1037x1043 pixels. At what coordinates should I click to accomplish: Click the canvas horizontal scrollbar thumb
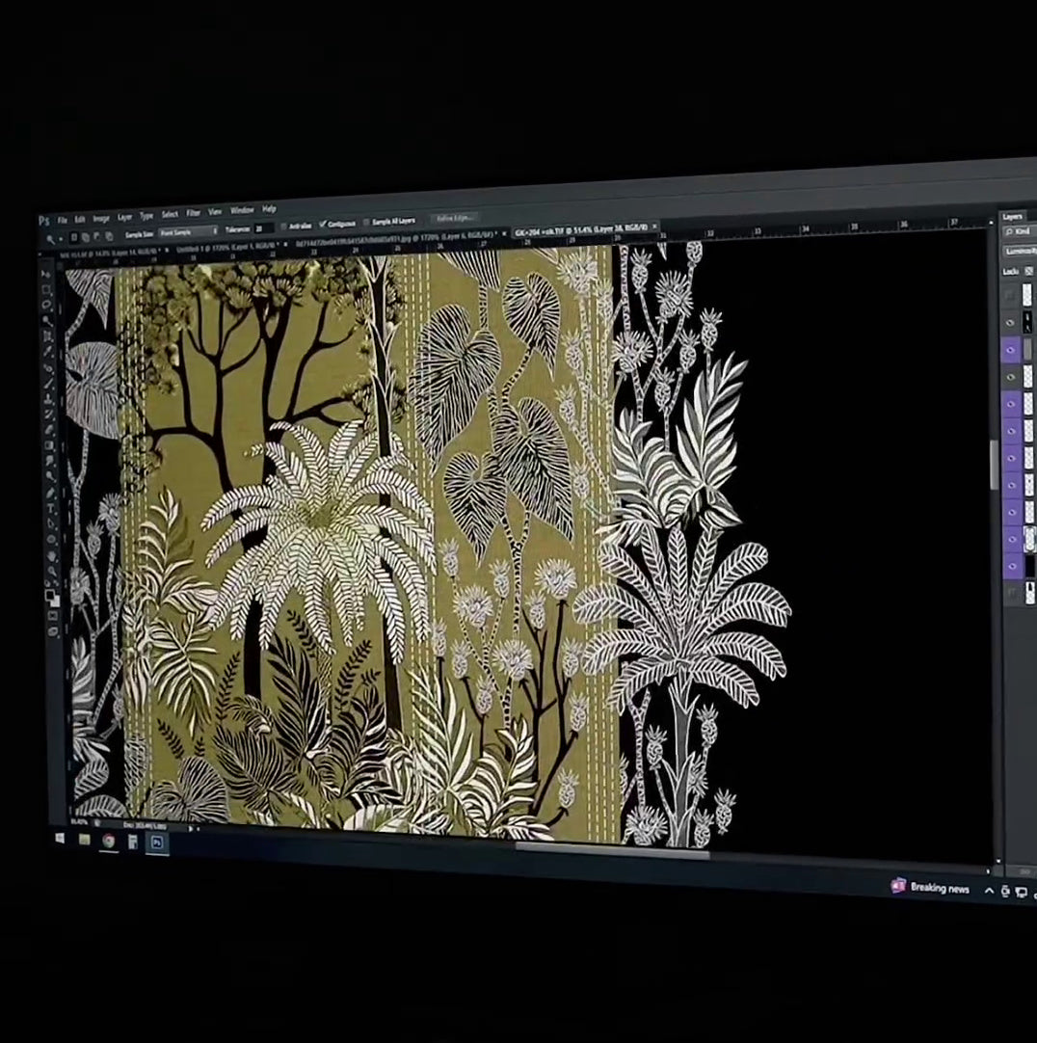tap(613, 851)
